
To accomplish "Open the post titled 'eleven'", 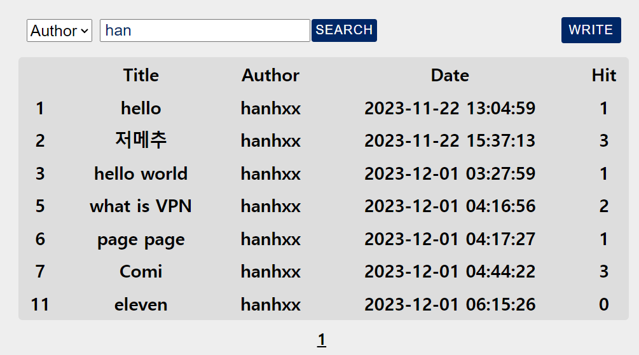I will 141,305.
